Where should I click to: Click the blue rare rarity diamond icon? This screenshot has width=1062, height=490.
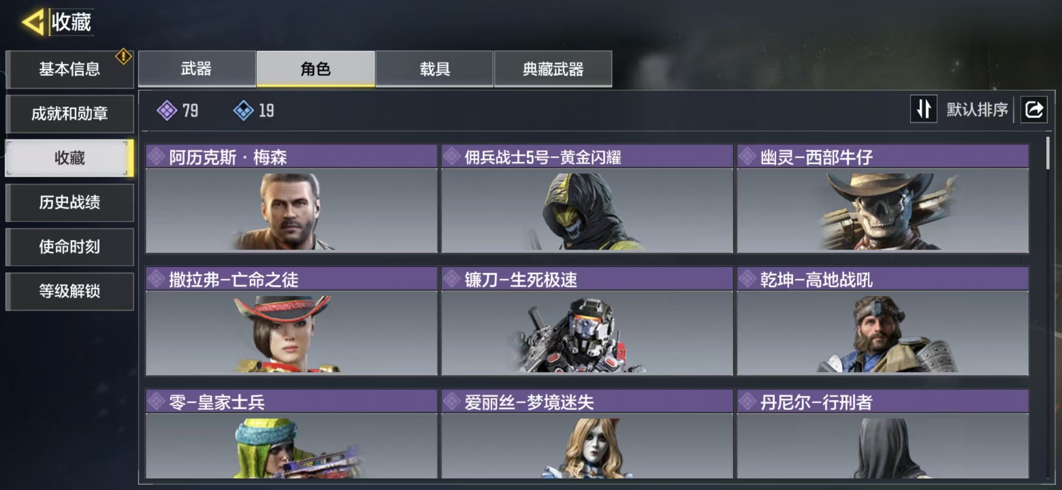244,110
